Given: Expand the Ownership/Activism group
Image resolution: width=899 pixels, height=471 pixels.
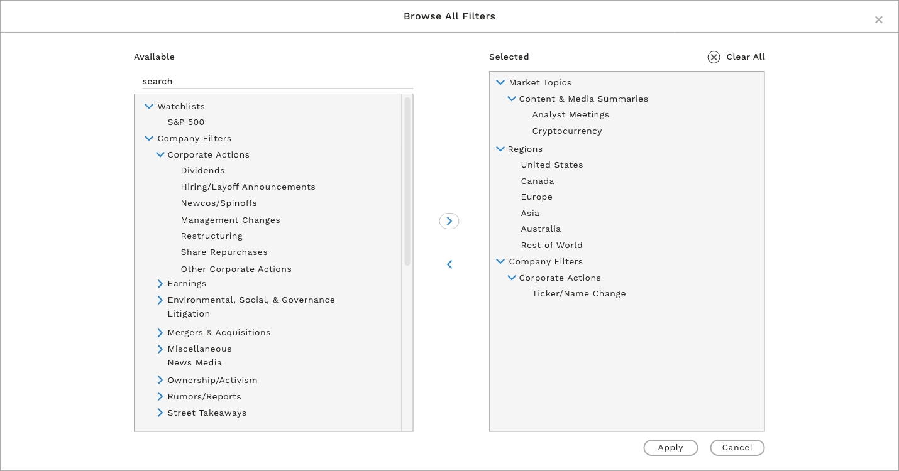Looking at the screenshot, I should pos(160,381).
